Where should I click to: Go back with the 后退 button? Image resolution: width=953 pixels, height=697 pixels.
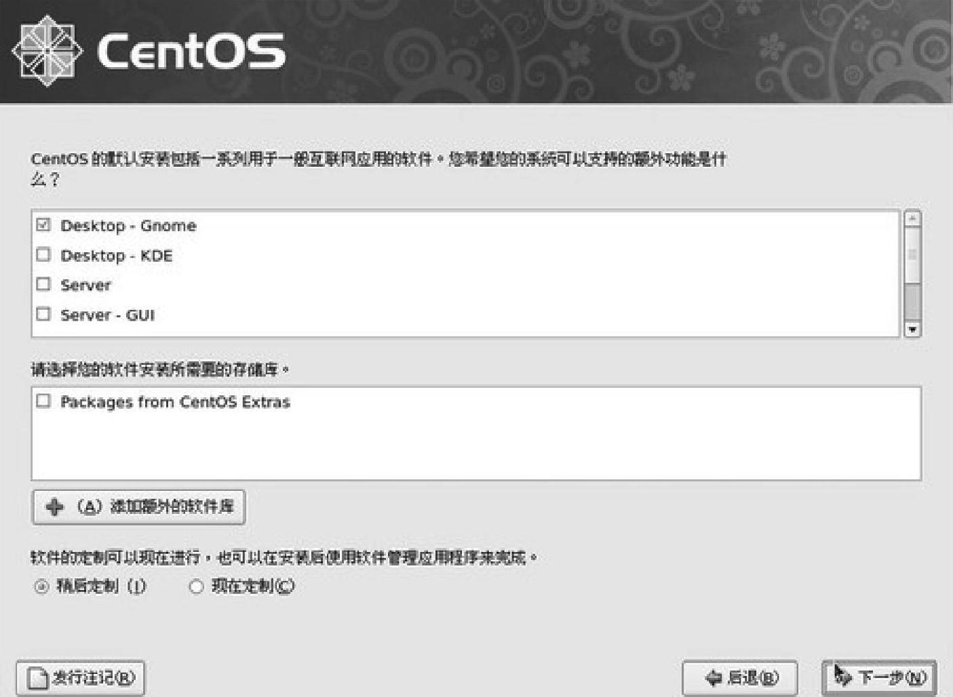tap(740, 677)
